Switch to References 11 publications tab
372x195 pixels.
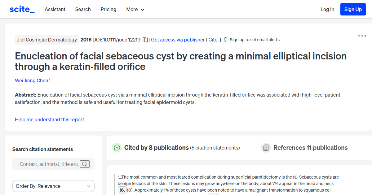point(310,148)
